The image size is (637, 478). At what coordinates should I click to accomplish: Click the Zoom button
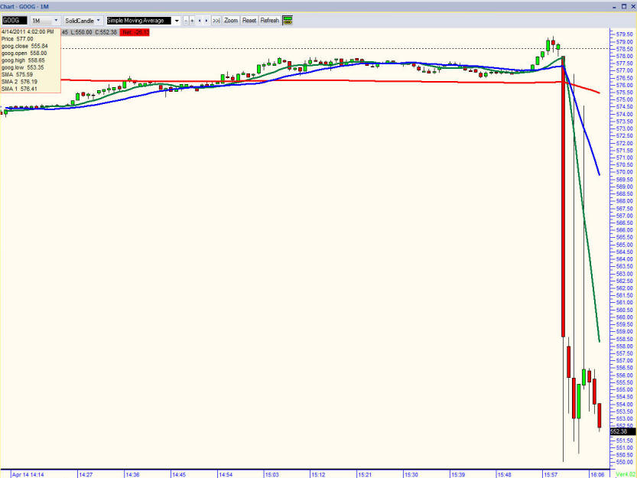[231, 21]
